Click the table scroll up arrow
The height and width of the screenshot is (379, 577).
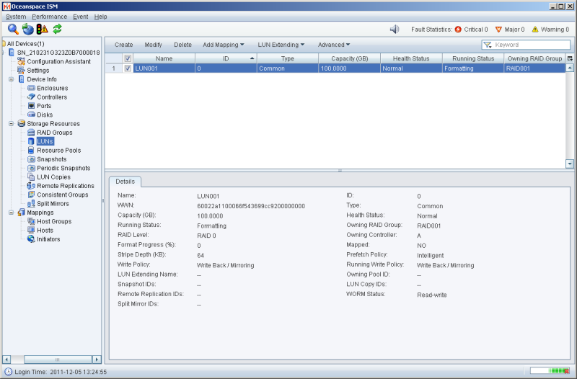pyautogui.click(x=570, y=68)
